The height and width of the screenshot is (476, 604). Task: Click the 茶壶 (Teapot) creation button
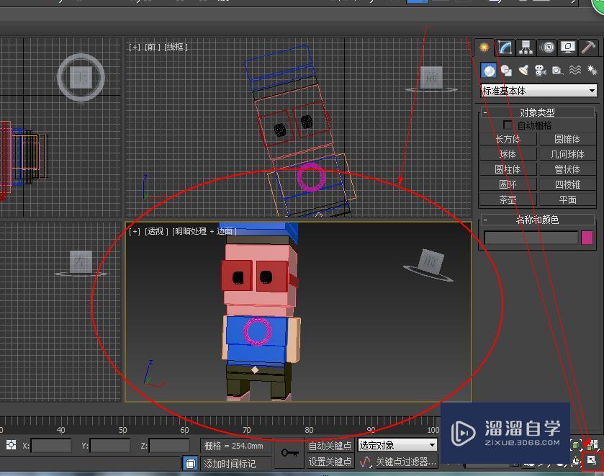coord(507,199)
